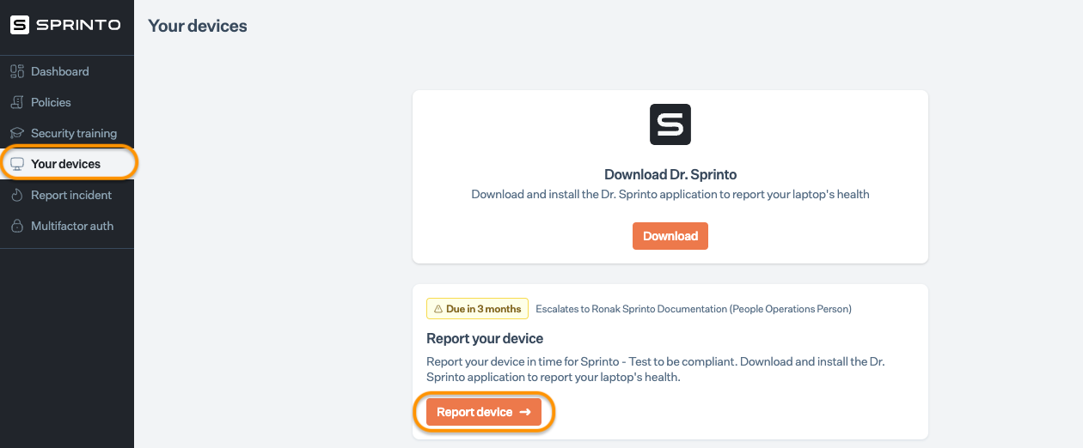Open Report incident page
This screenshot has height=448, width=1083.
67,195
